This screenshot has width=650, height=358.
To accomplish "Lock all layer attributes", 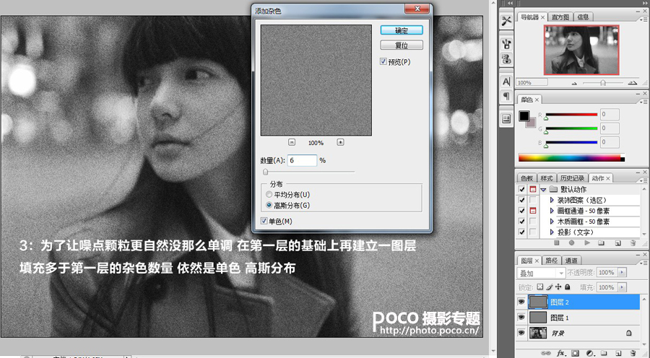I will click(x=568, y=287).
